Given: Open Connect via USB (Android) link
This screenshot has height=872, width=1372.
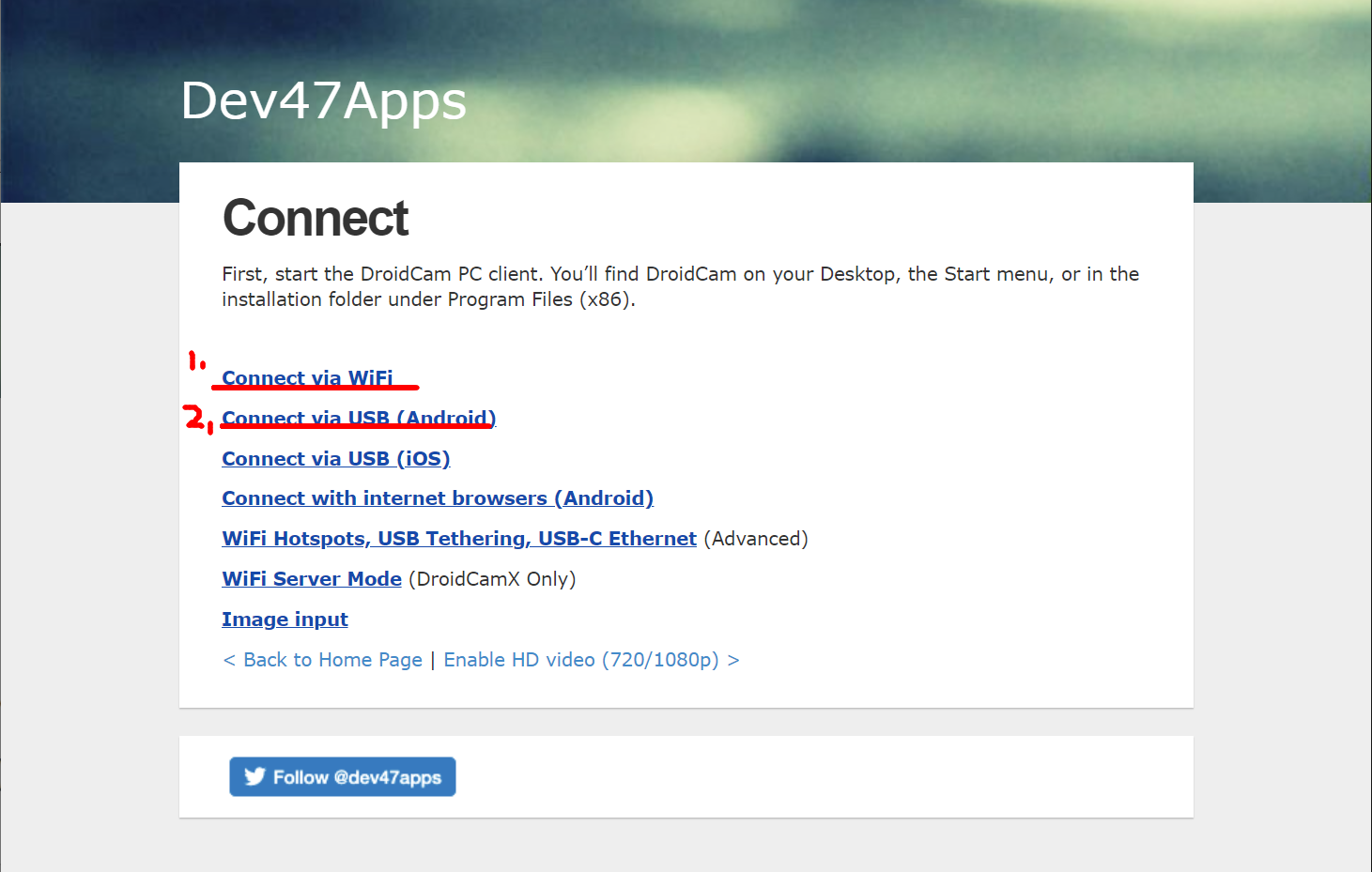Looking at the screenshot, I should [x=359, y=419].
